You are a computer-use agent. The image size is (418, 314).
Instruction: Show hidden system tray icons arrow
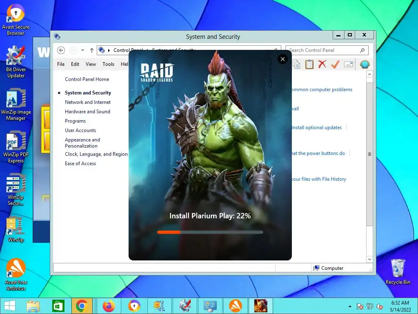[350, 306]
